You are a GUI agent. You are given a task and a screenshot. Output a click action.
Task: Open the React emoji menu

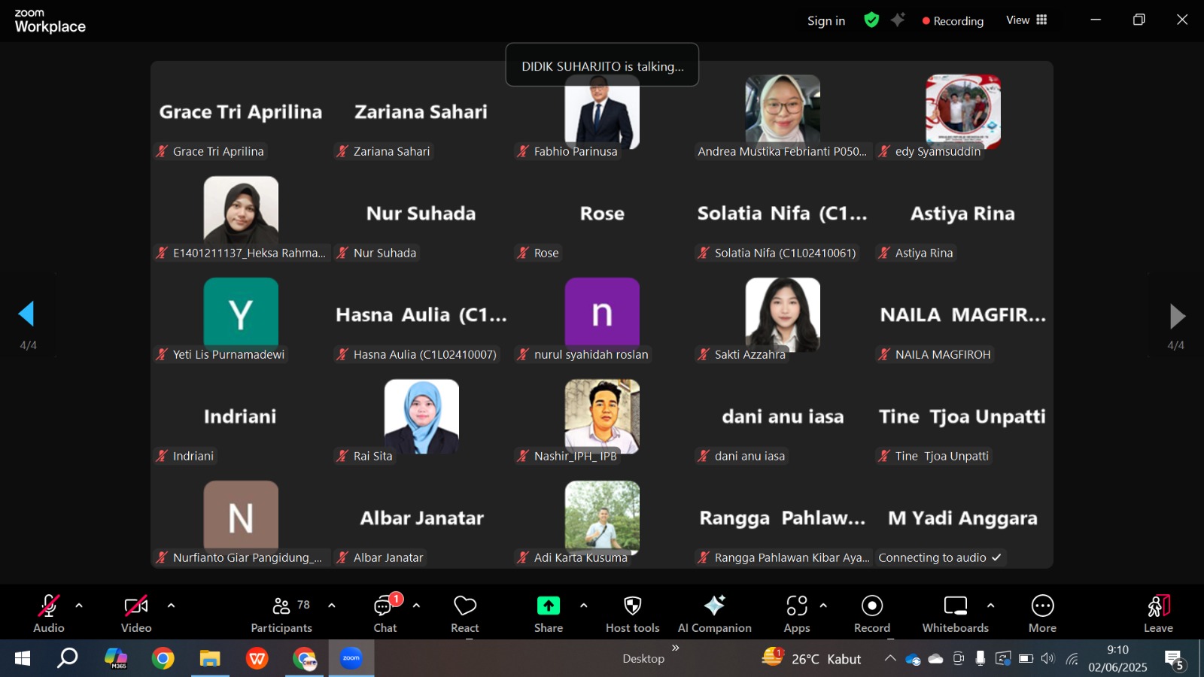point(464,613)
